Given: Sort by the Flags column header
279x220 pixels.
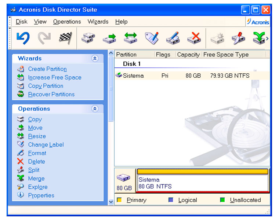Looking at the screenshot, I should (x=165, y=54).
